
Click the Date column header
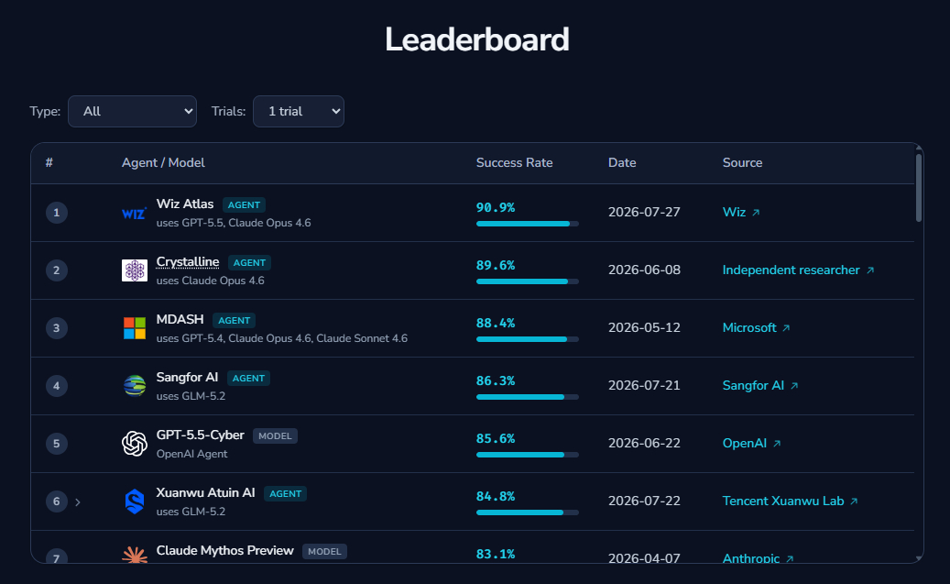(622, 162)
